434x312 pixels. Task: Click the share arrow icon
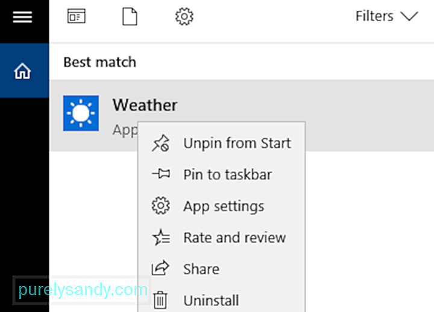click(160, 268)
